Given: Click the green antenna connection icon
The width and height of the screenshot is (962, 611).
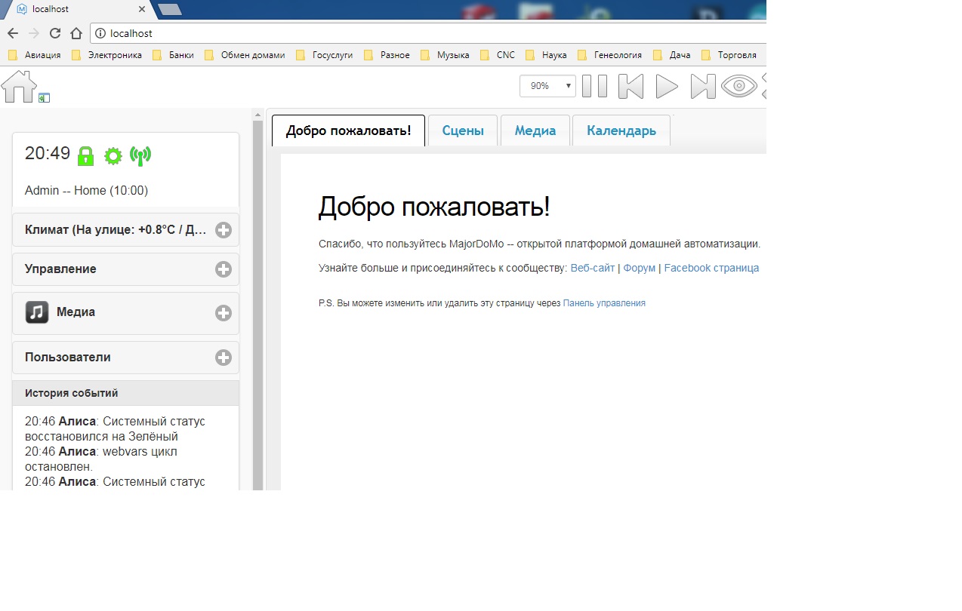Looking at the screenshot, I should click(140, 156).
